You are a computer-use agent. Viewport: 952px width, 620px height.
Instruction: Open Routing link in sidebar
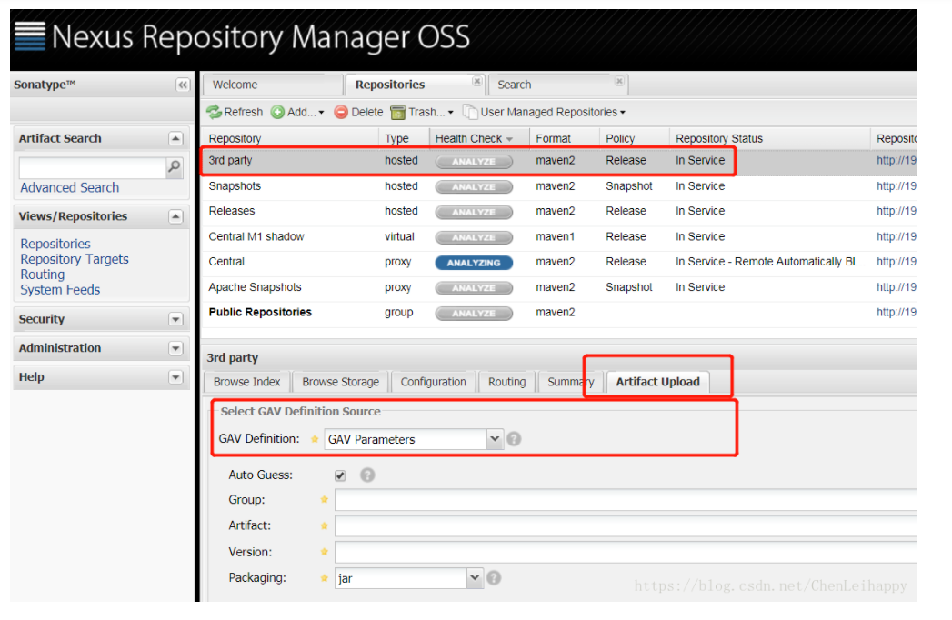tap(43, 275)
